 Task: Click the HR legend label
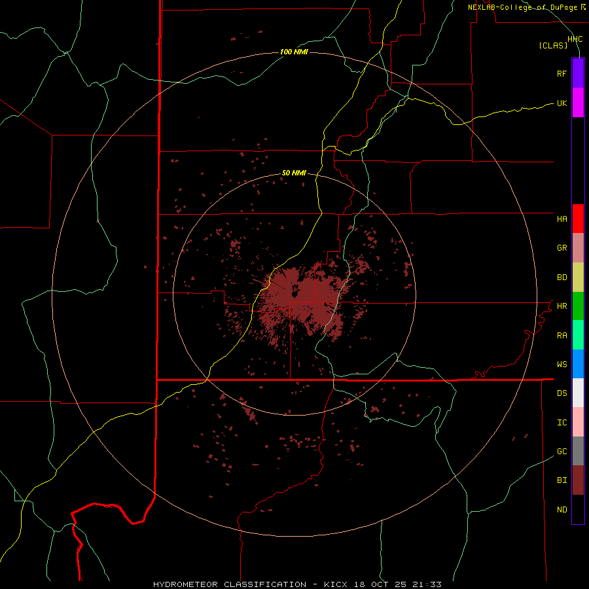coord(562,306)
